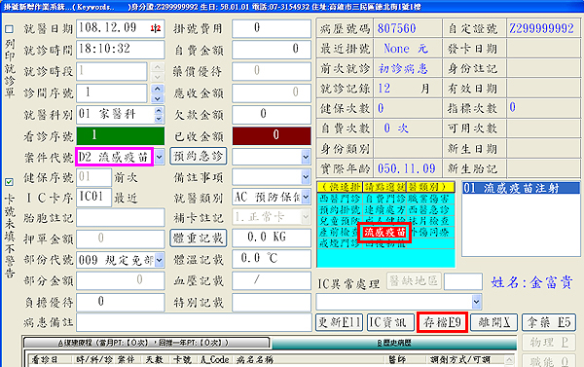Save record with 存檔F9
The image size is (584, 367).
(442, 322)
